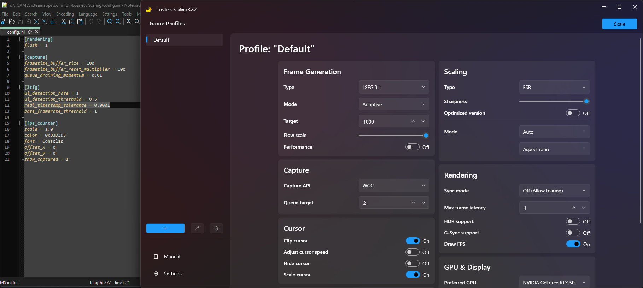Create a new file in Notepad++

coord(4,22)
